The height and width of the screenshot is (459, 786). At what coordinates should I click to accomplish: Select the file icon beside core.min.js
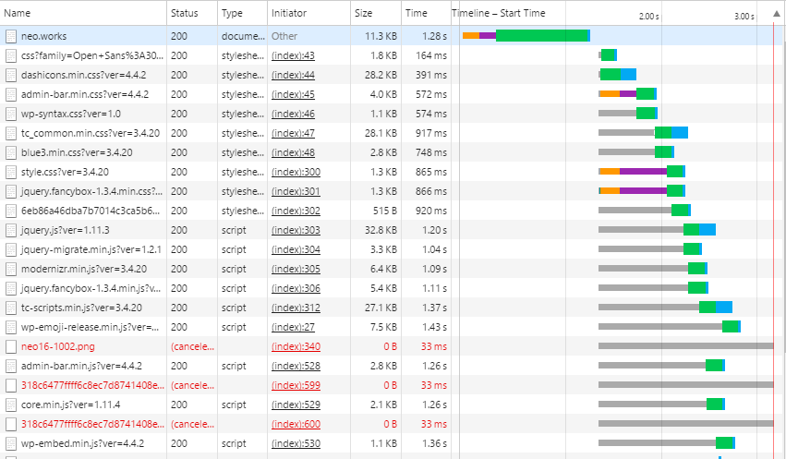[x=11, y=405]
